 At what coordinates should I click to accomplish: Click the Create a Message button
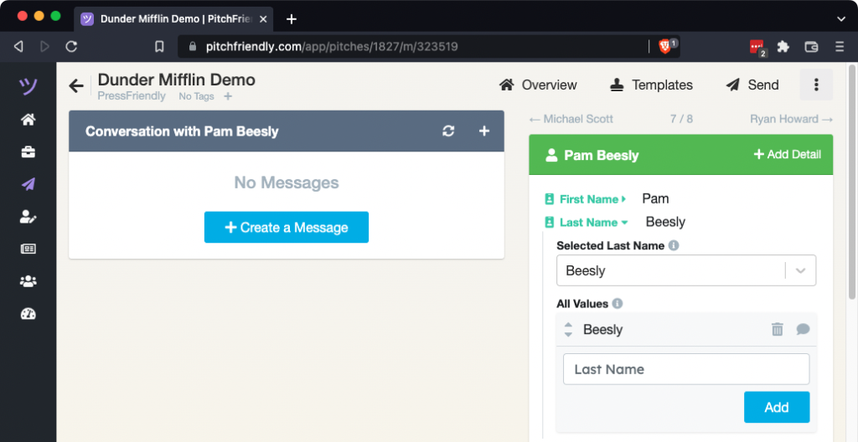[x=286, y=228]
